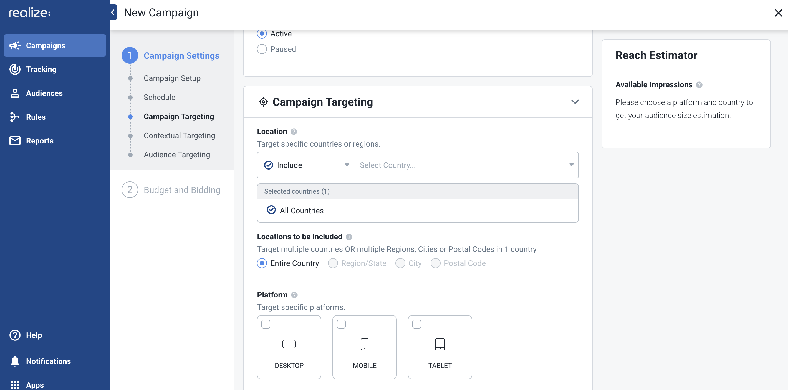This screenshot has height=390, width=788.
Task: Click the Platform help tooltip icon
Action: pyautogui.click(x=294, y=295)
